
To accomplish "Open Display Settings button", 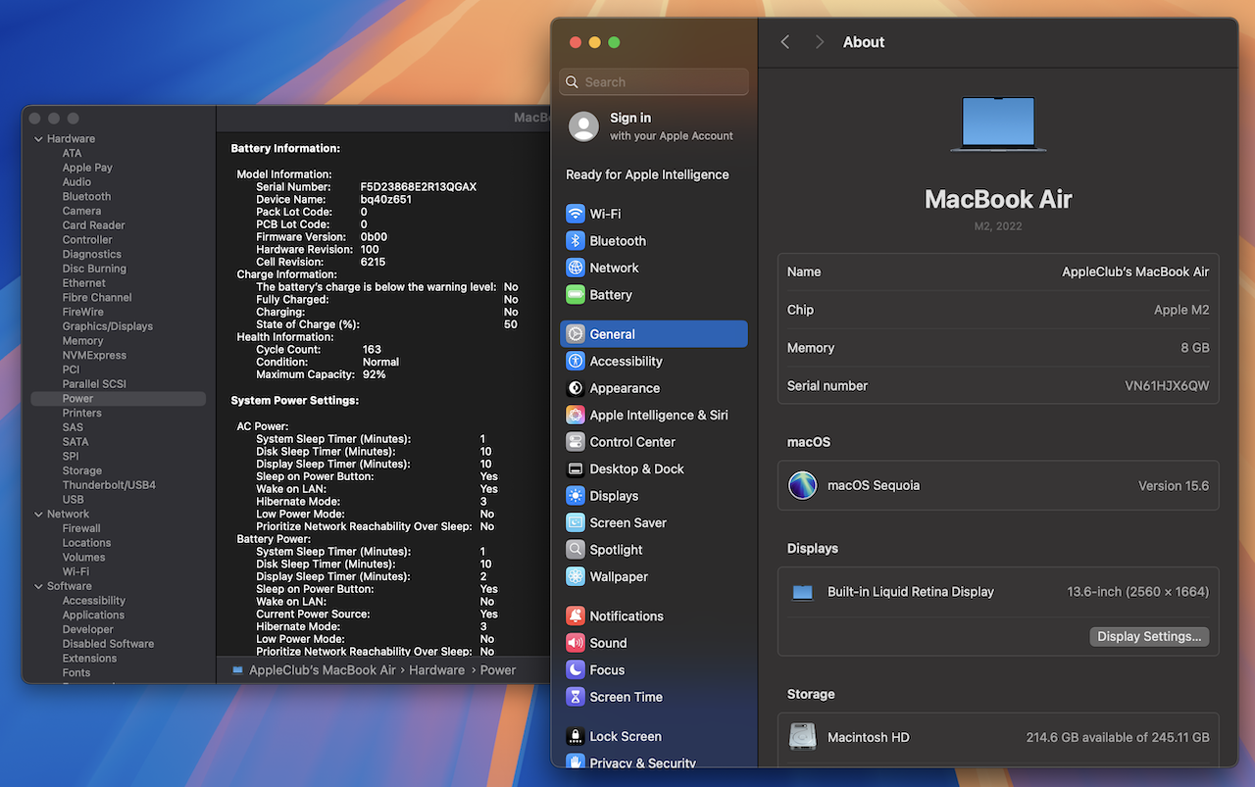I will [1149, 637].
